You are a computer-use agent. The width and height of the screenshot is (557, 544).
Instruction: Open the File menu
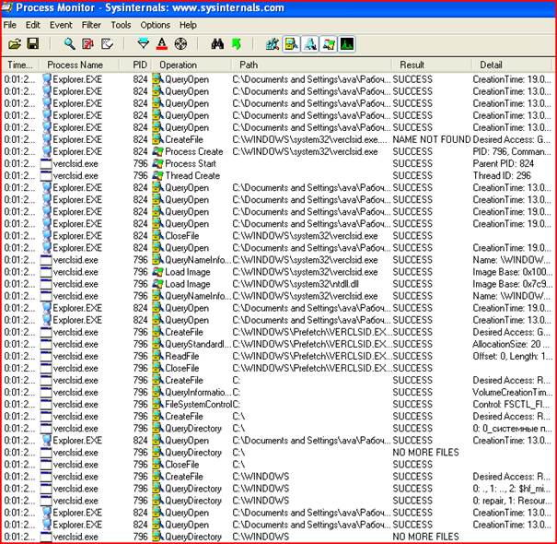pos(9,25)
